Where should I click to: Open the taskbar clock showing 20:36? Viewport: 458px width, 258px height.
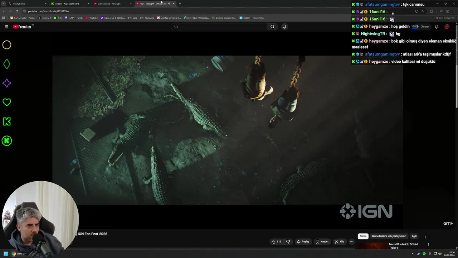tap(450, 254)
